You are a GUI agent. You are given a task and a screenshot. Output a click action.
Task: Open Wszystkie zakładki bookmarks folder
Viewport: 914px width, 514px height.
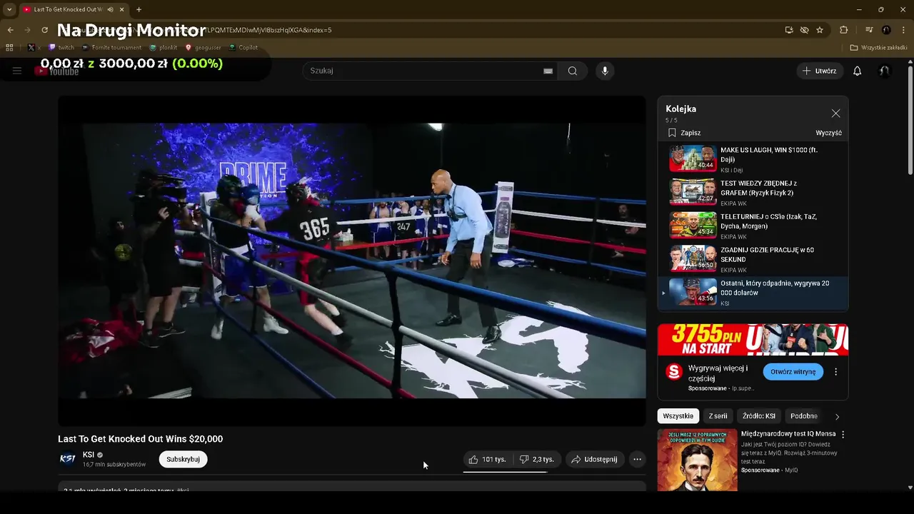(x=878, y=48)
